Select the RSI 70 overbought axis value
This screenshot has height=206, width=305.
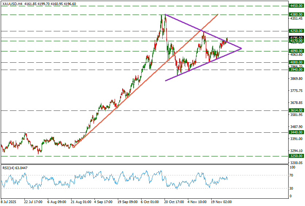(x=292, y=175)
